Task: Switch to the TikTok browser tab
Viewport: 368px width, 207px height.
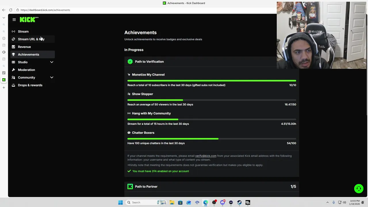Action: click(4, 73)
